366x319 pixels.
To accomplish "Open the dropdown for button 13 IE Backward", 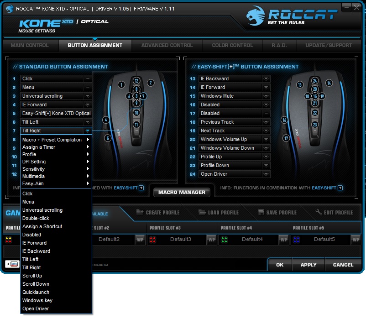I will tap(266, 78).
